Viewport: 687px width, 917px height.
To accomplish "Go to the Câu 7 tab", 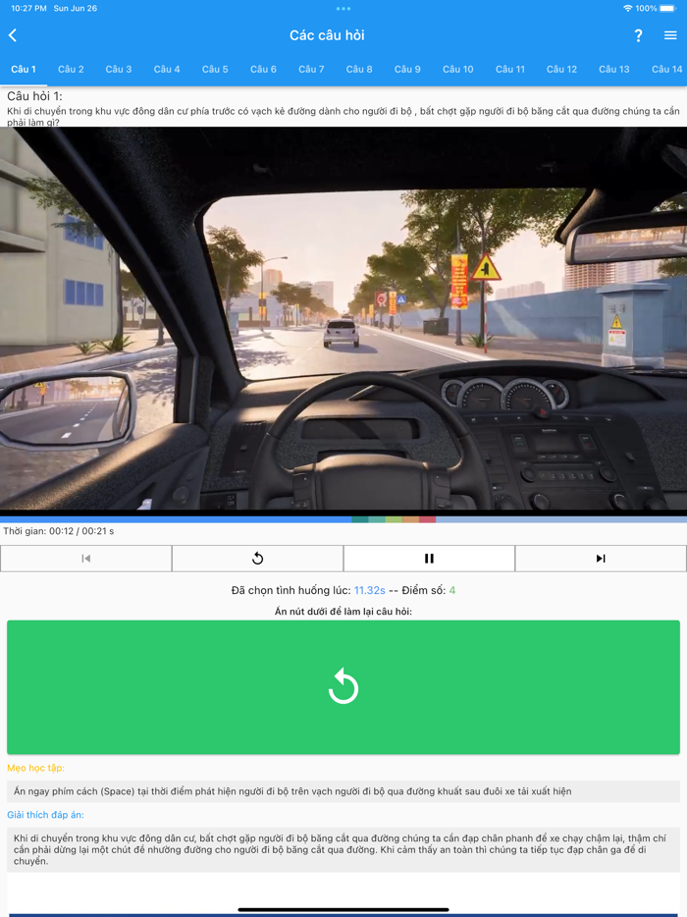I will click(311, 70).
